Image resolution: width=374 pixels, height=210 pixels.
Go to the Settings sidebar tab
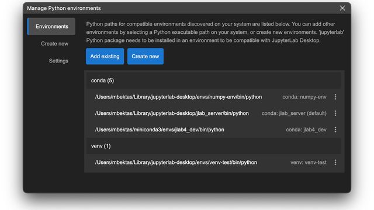[x=58, y=61]
